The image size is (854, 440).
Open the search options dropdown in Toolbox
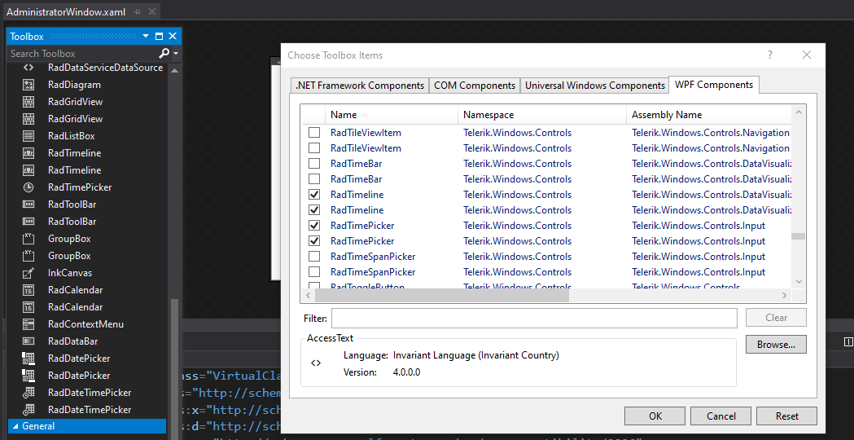coord(175,54)
